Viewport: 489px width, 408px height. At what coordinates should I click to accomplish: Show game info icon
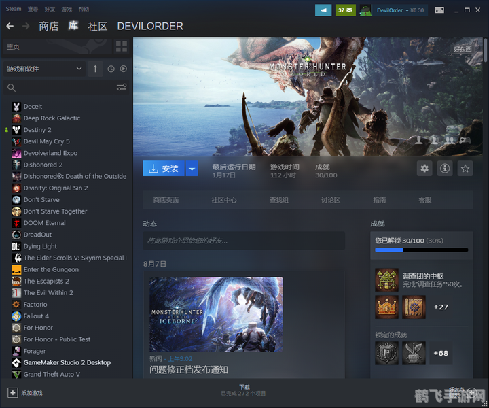pyautogui.click(x=445, y=169)
